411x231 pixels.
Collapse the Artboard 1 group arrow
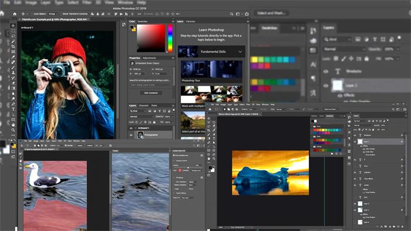136,128
